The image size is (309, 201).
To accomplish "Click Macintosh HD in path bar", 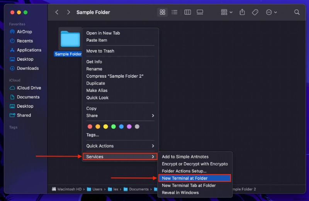I will 66,189.
